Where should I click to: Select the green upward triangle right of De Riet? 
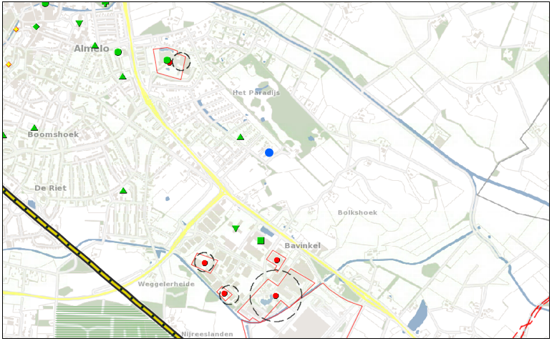coord(123,191)
